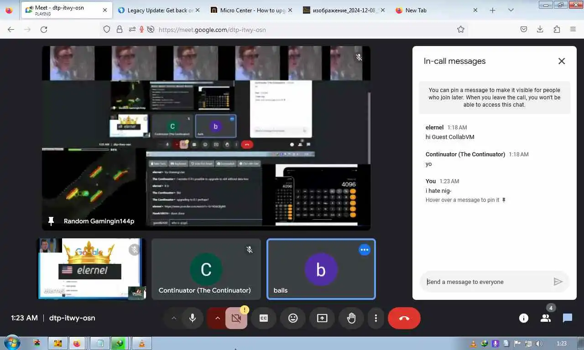Open the list all tabs dropdown
Image resolution: width=584 pixels, height=350 pixels.
pyautogui.click(x=511, y=10)
